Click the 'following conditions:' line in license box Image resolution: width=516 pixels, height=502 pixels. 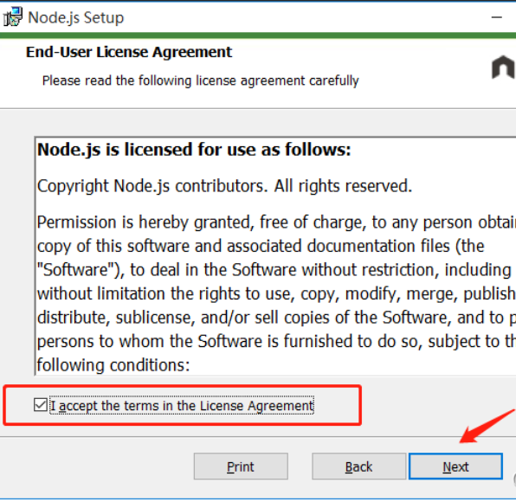(x=113, y=365)
